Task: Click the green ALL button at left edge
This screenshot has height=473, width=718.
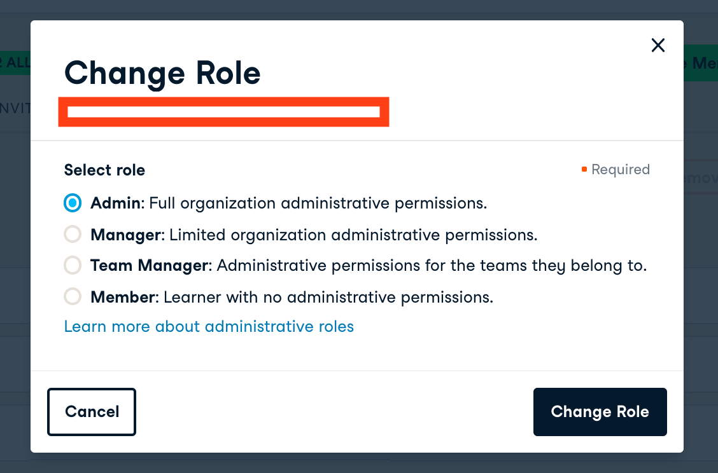Action: pyautogui.click(x=15, y=63)
